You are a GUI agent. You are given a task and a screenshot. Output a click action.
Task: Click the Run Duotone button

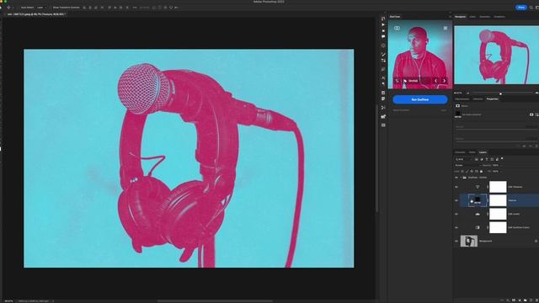click(x=420, y=99)
